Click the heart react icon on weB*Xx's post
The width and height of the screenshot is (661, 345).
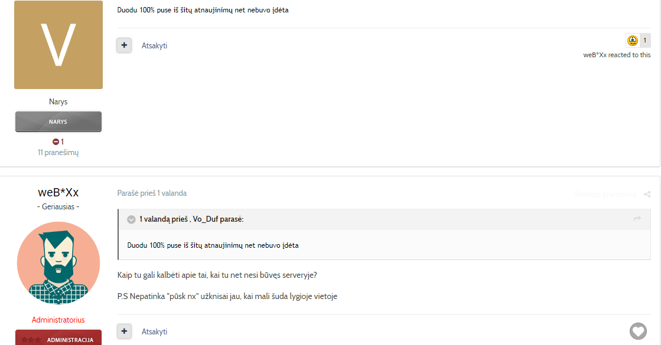coord(638,331)
